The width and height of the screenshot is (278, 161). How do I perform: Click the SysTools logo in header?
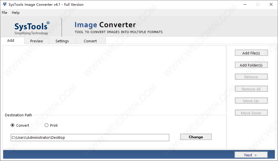click(x=32, y=28)
